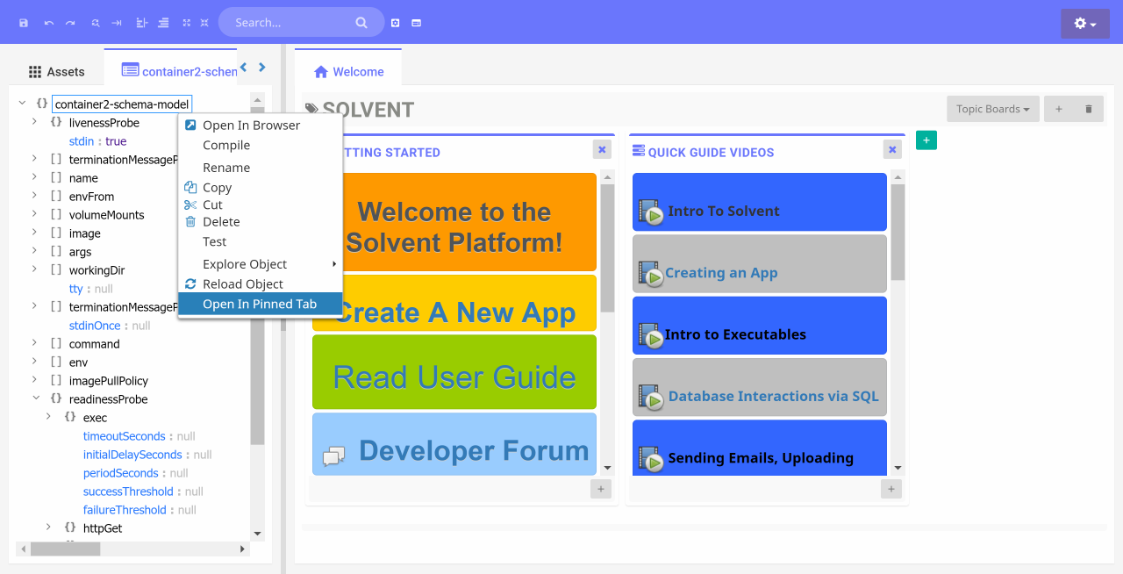Click the green plus button beside the boards
This screenshot has height=574, width=1123.
926,140
